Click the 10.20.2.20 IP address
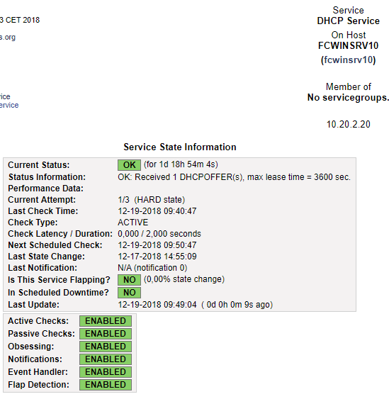Screen dimensions: 389x399 click(349, 125)
